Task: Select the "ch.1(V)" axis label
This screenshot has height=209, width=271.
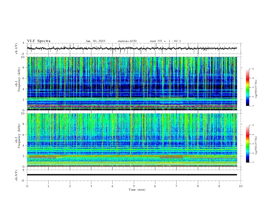Action: pos(16,48)
